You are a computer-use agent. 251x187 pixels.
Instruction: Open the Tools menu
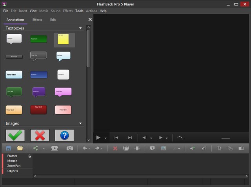tap(79, 11)
